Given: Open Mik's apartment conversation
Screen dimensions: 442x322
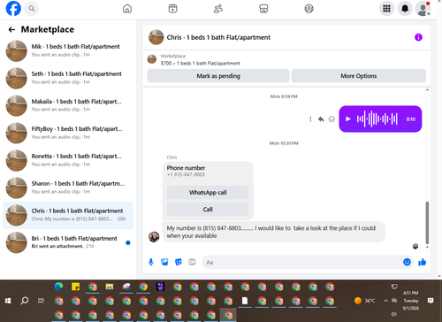Looking at the screenshot, I should (x=68, y=50).
